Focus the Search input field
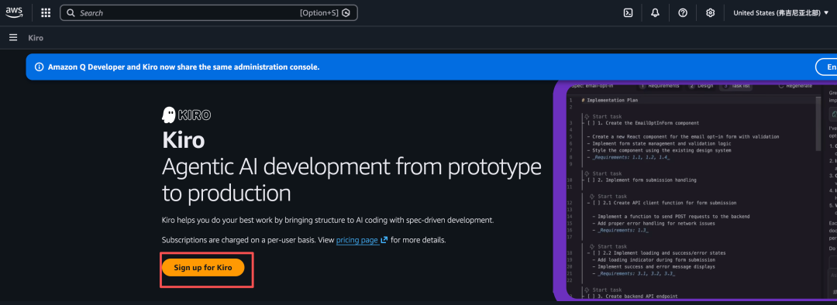Viewport: 837px width, 305px height. 208,13
